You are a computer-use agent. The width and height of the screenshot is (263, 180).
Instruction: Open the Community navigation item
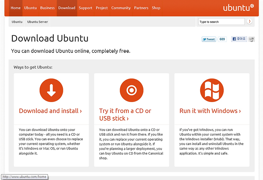(x=121, y=8)
